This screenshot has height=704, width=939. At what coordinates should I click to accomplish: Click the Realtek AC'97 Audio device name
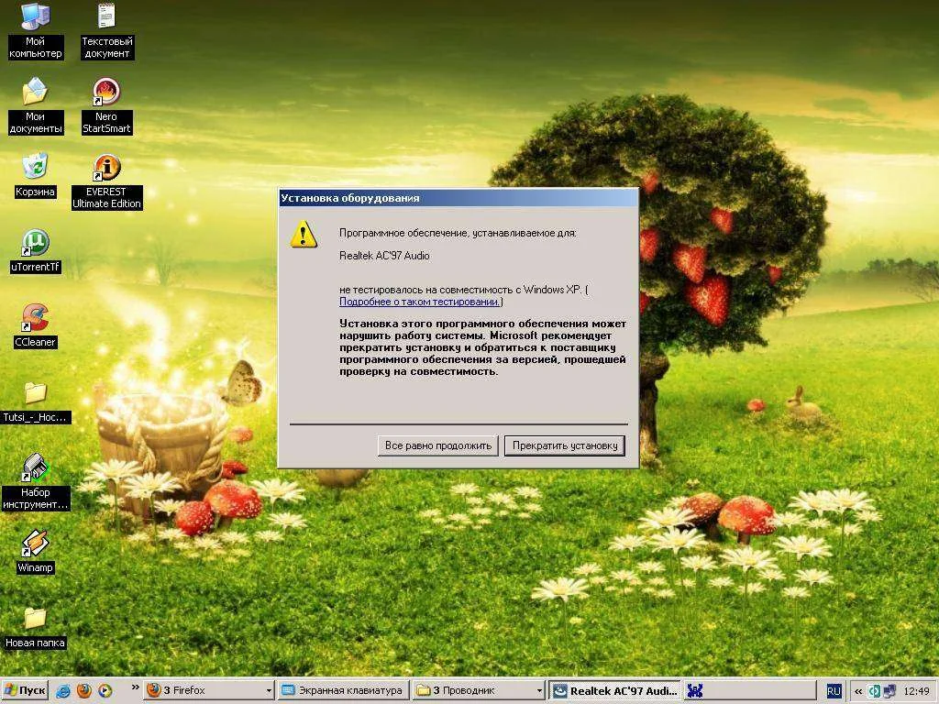(x=384, y=256)
